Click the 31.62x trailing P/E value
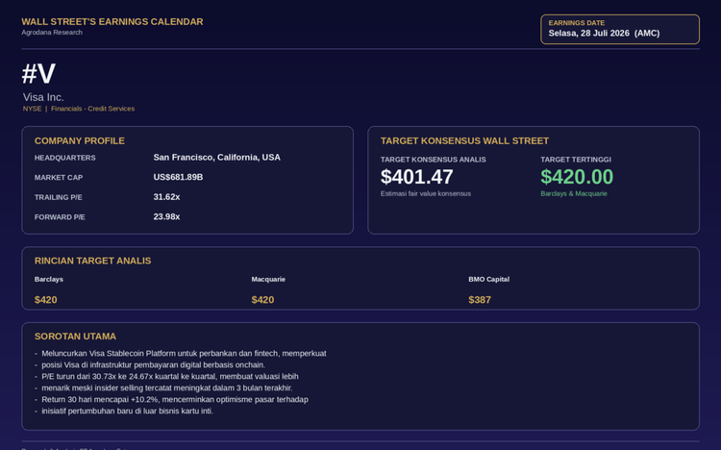This screenshot has width=721, height=450. (x=166, y=197)
